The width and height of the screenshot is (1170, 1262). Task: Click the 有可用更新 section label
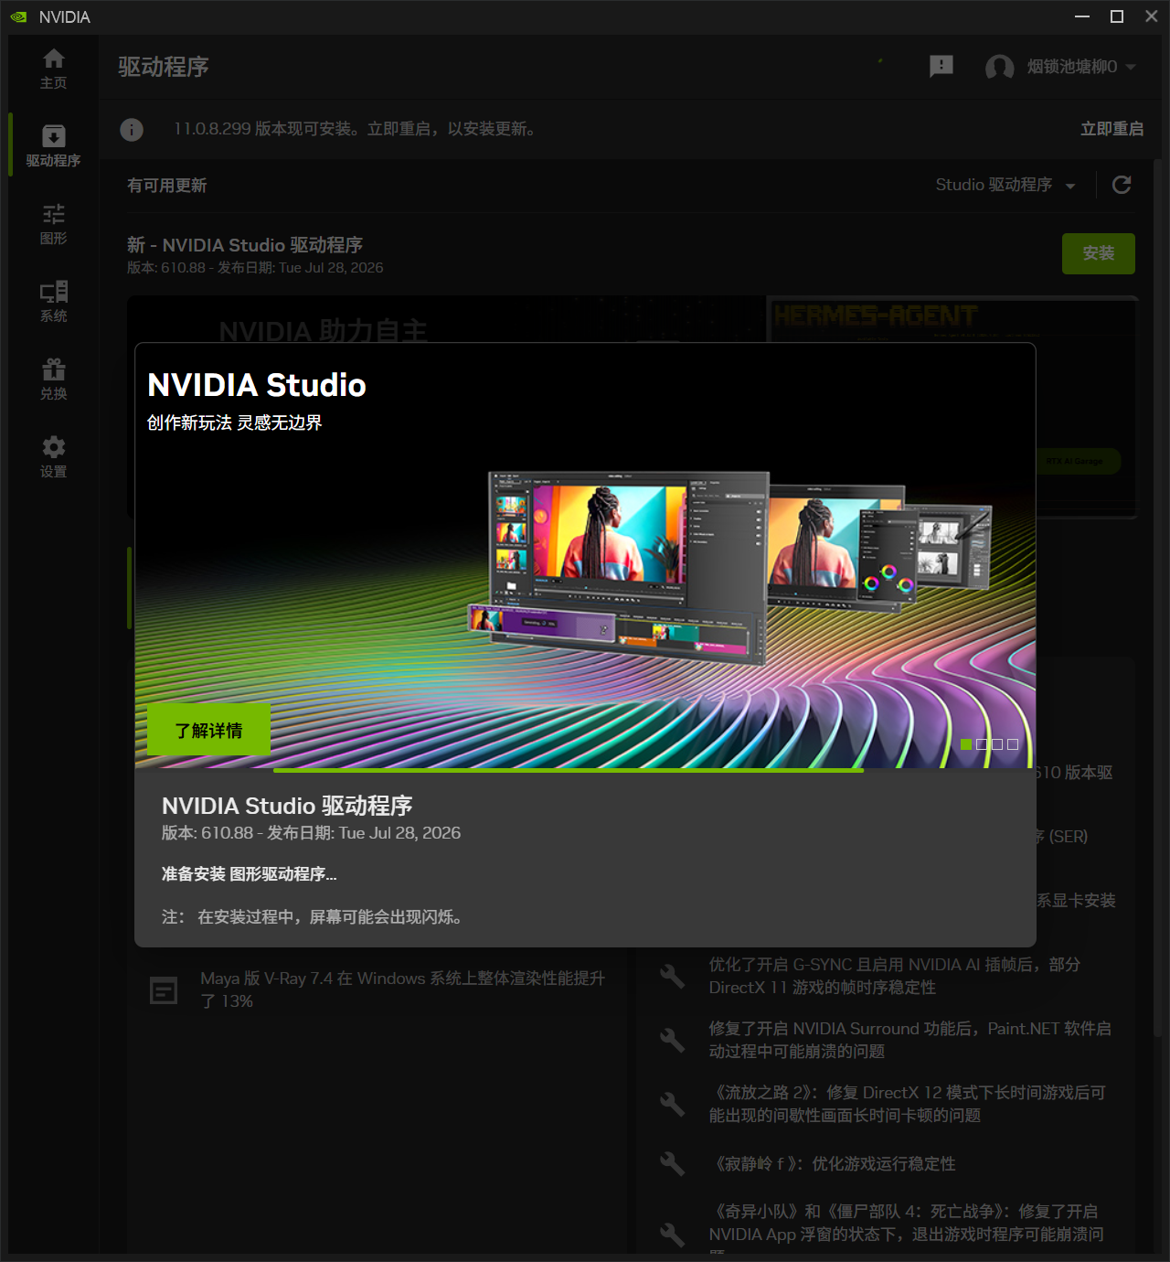click(x=167, y=186)
